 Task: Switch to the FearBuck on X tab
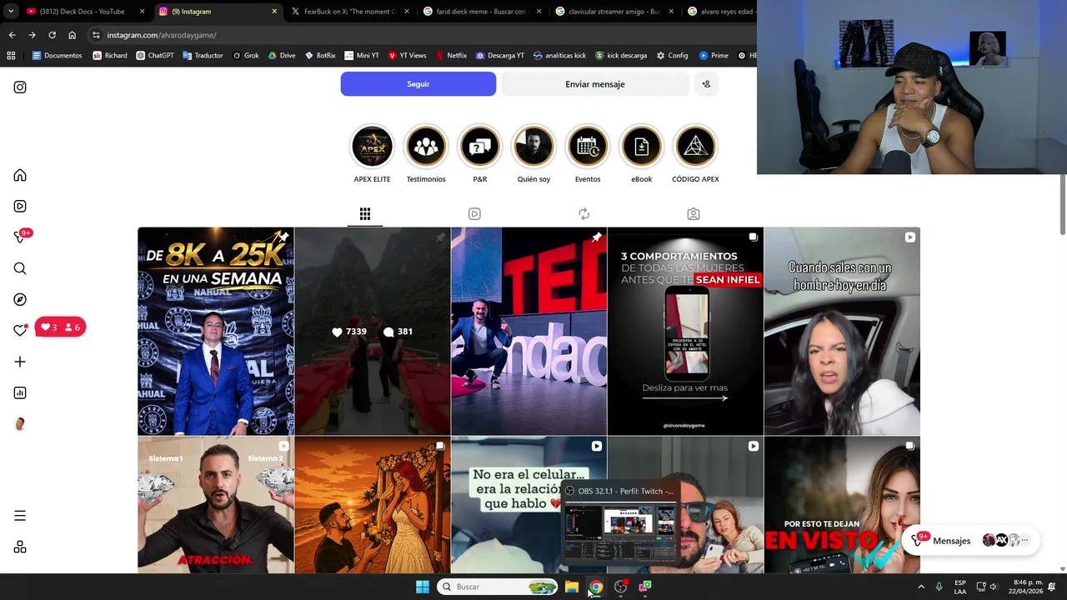(x=349, y=12)
